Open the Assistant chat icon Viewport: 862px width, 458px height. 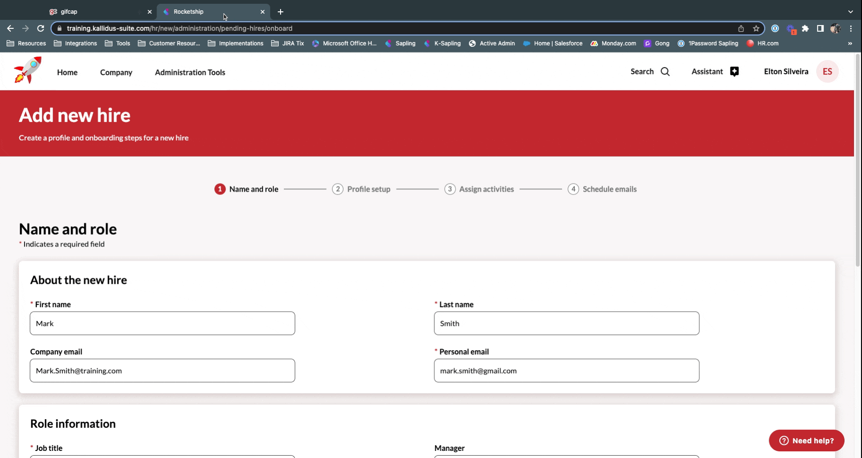pos(734,72)
